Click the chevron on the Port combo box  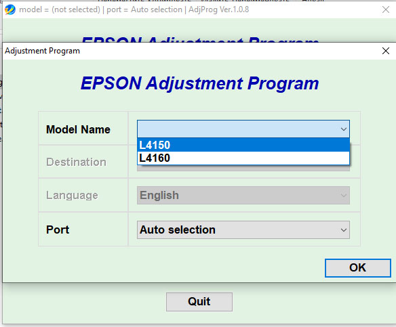[x=343, y=230]
